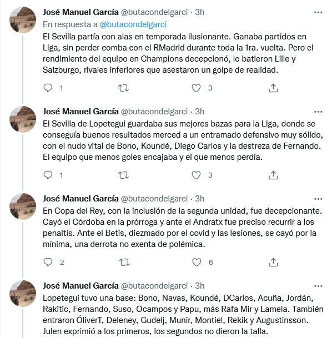
Task: Retweet the tweet about Bono, Koundé, Diego Carlos
Action: (124, 175)
